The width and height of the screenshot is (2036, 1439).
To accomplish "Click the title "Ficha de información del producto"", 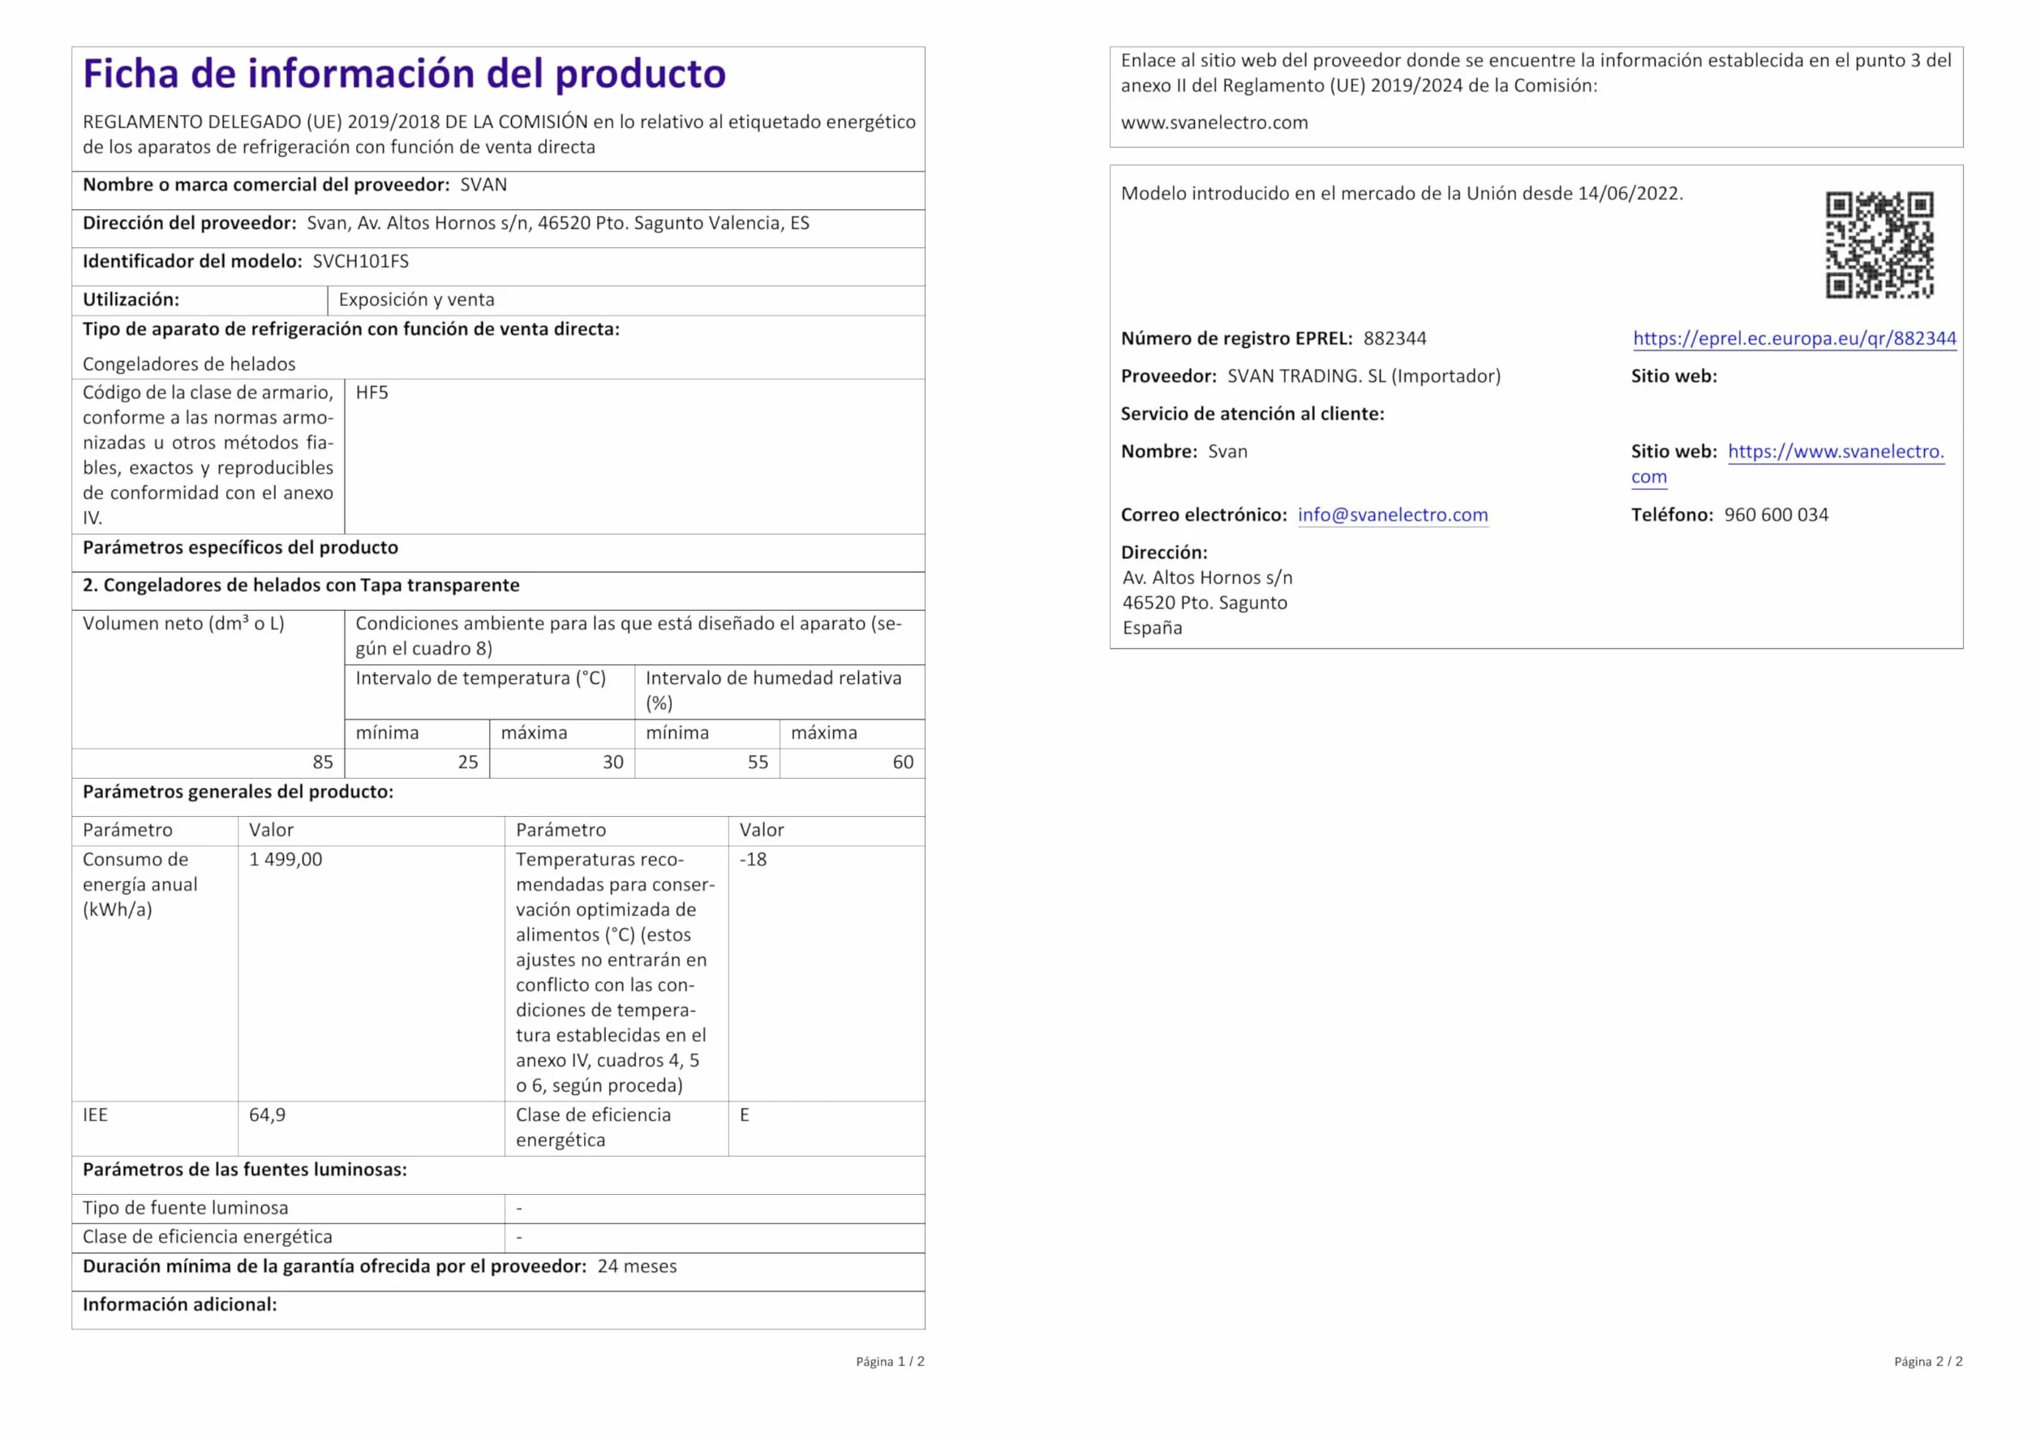I will 405,74.
